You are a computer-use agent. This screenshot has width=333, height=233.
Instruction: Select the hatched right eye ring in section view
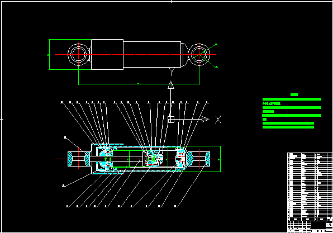[199, 159]
